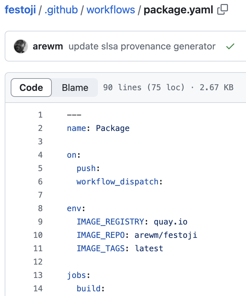This screenshot has height=296, width=246.
Task: Select line number 8 beside env
Action: click(x=40, y=208)
